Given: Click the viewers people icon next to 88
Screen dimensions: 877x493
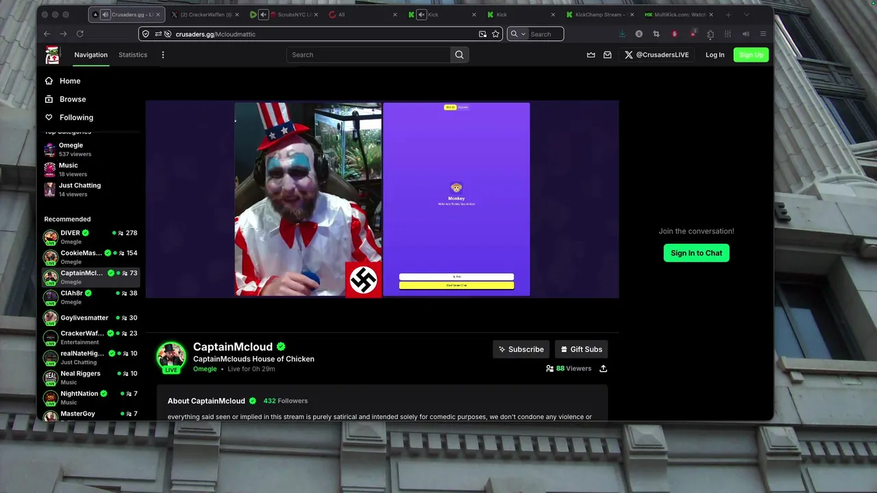Looking at the screenshot, I should coord(549,368).
